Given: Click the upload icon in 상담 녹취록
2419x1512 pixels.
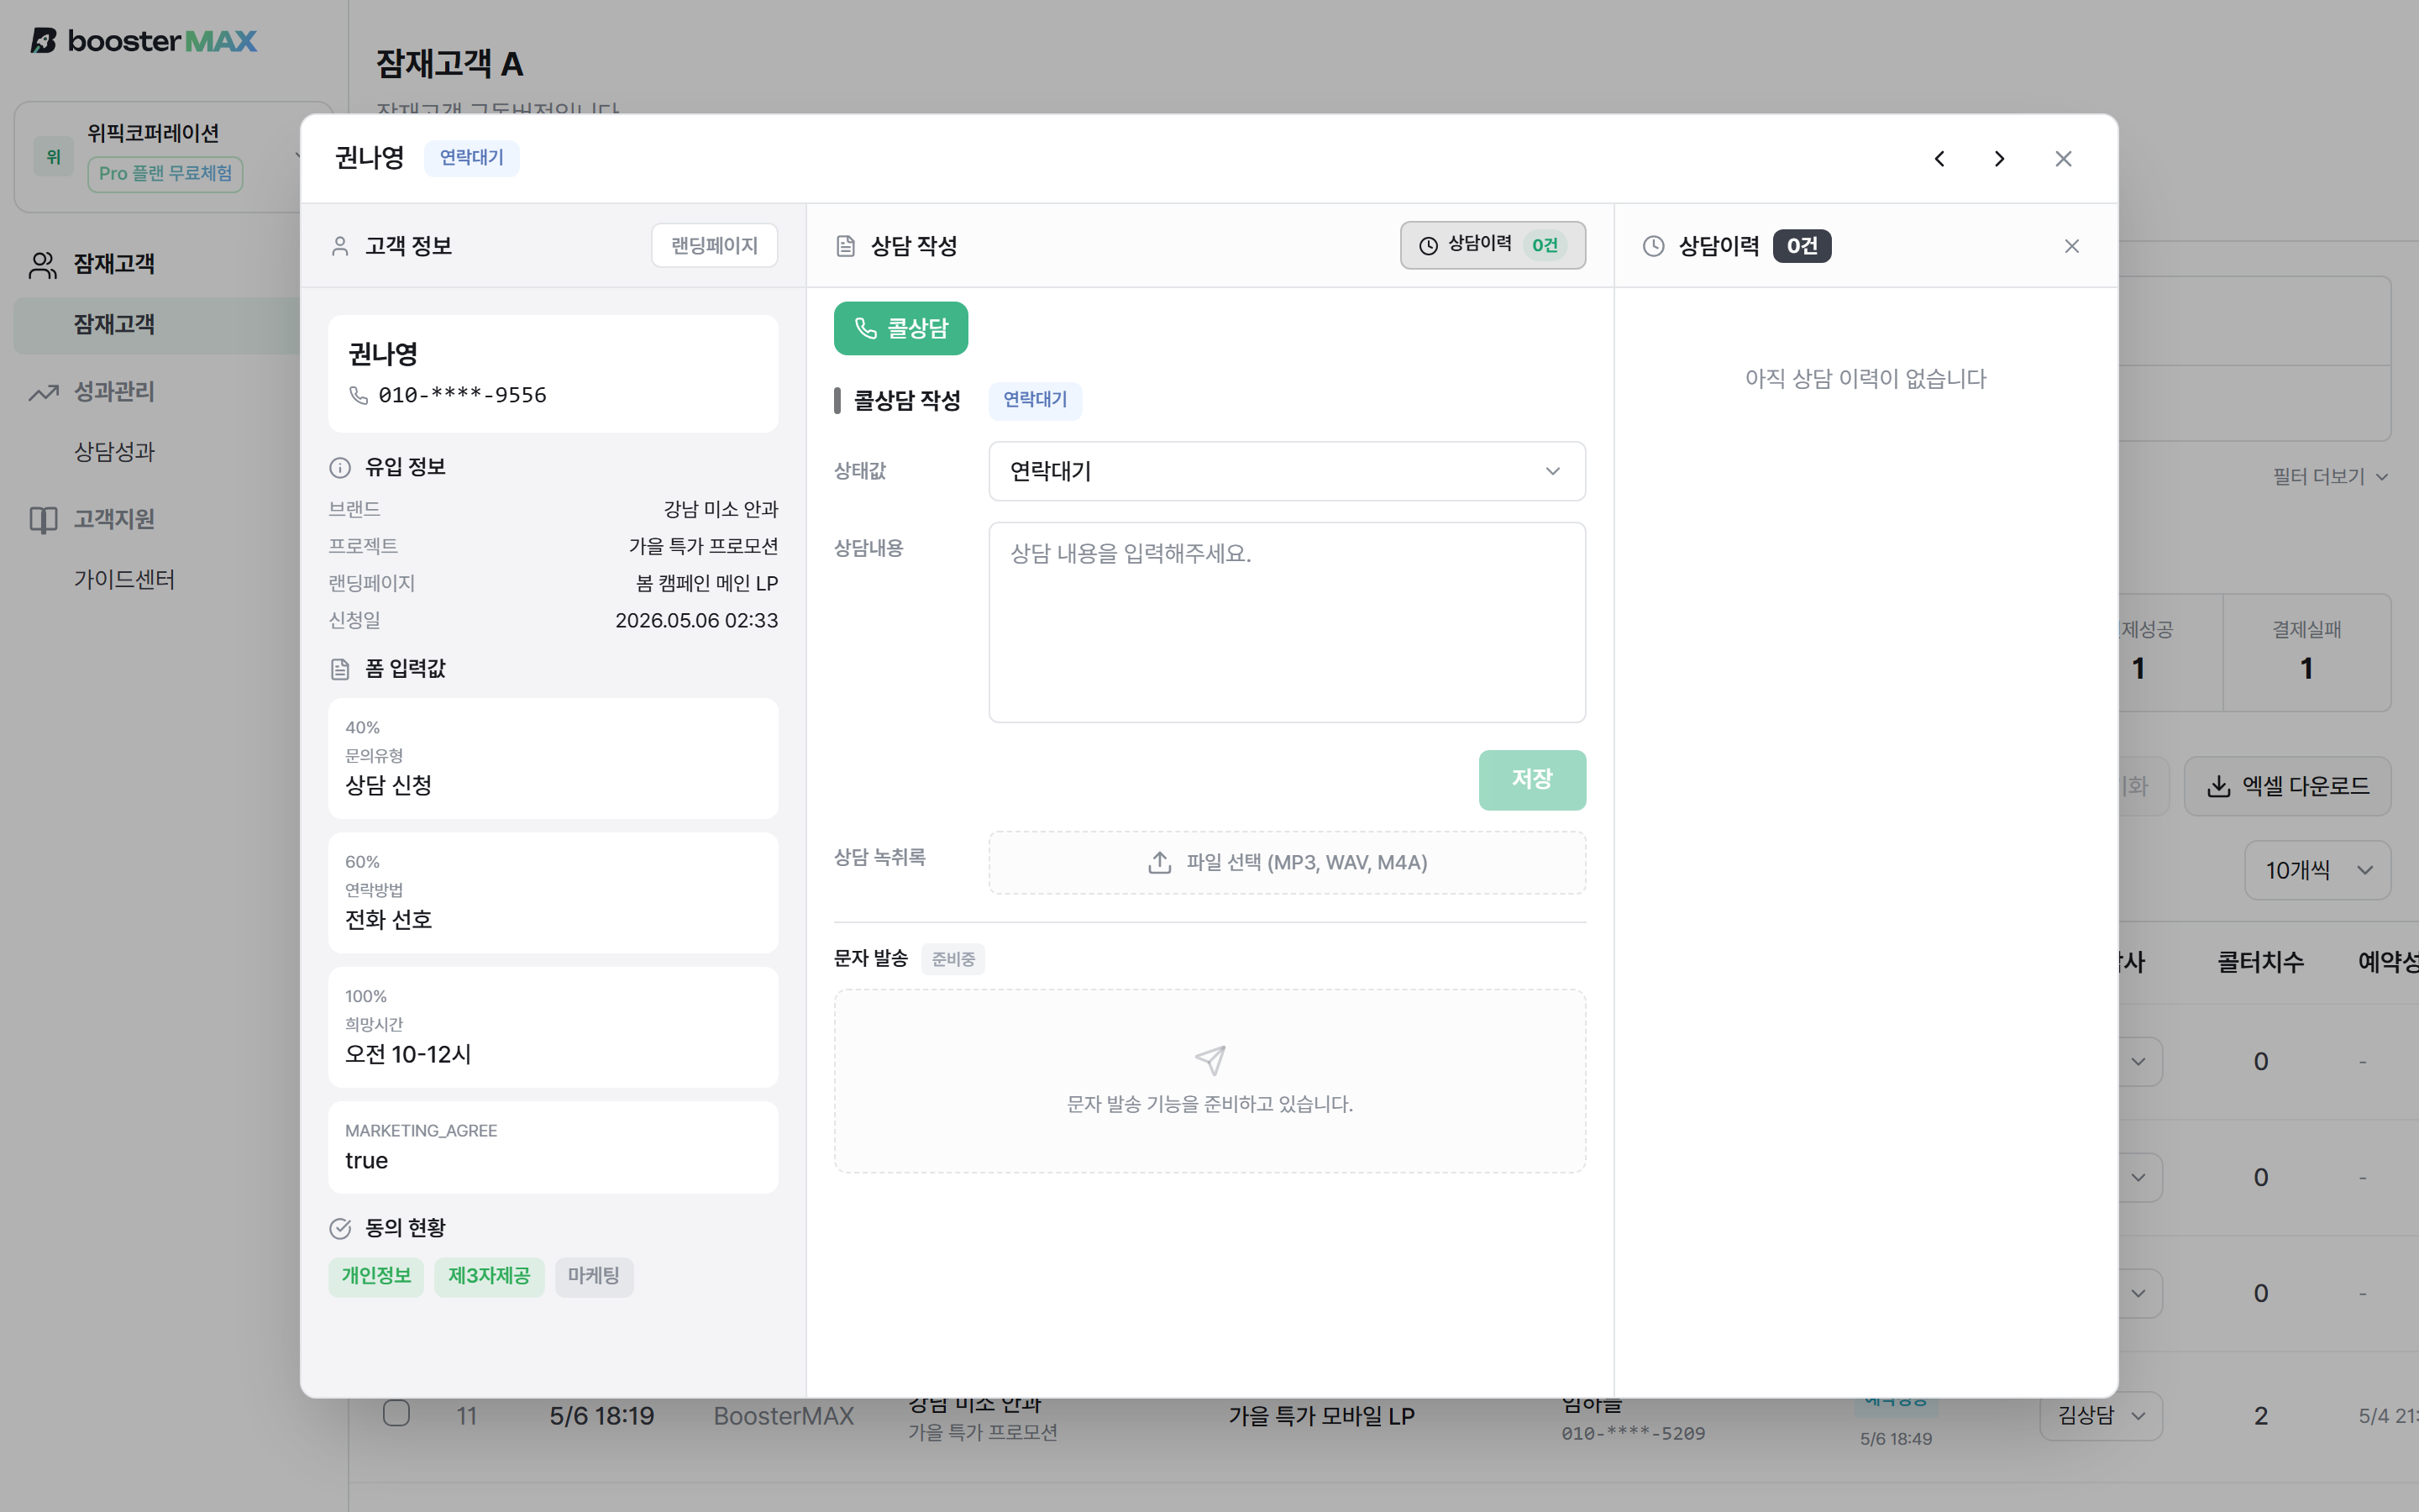Looking at the screenshot, I should coord(1159,862).
